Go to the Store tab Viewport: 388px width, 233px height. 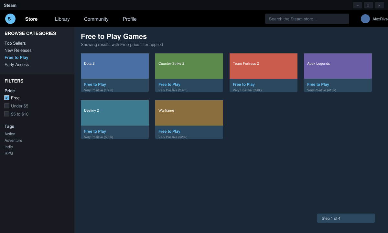[31, 19]
